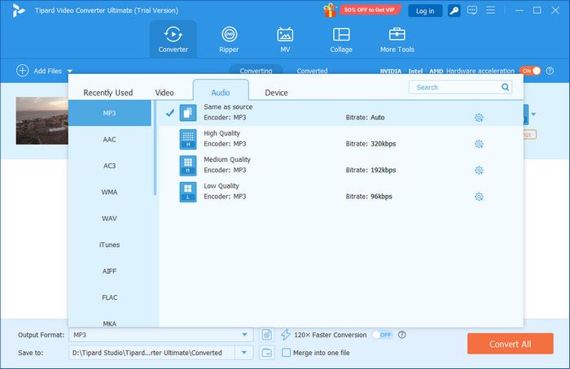570x369 pixels.
Task: Select WMA format
Action: [x=110, y=192]
